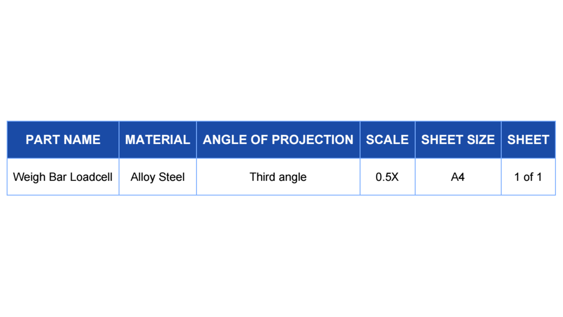Select the Alloy Steel material cell
The height and width of the screenshot is (317, 563).
pyautogui.click(x=158, y=177)
